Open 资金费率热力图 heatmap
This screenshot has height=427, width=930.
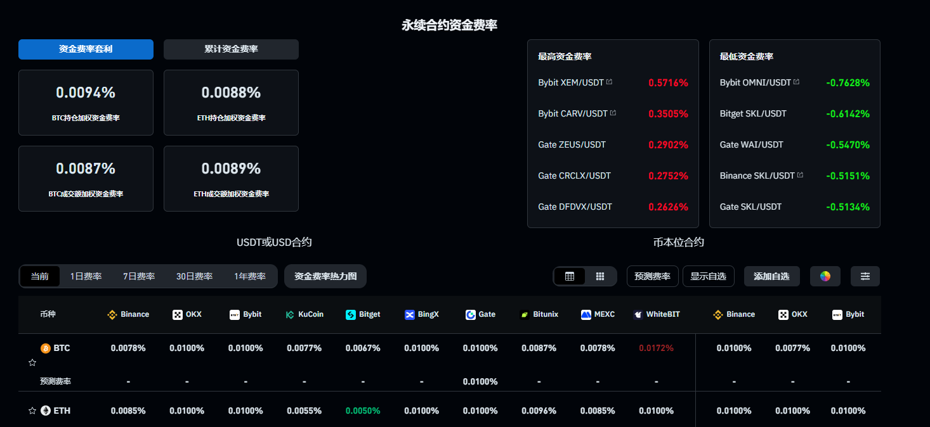coord(325,276)
